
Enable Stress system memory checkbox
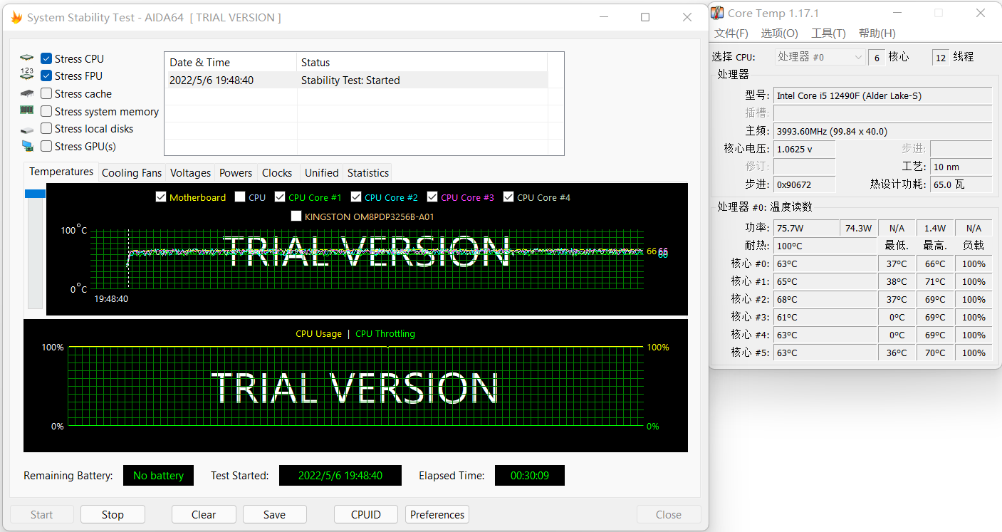tap(46, 111)
